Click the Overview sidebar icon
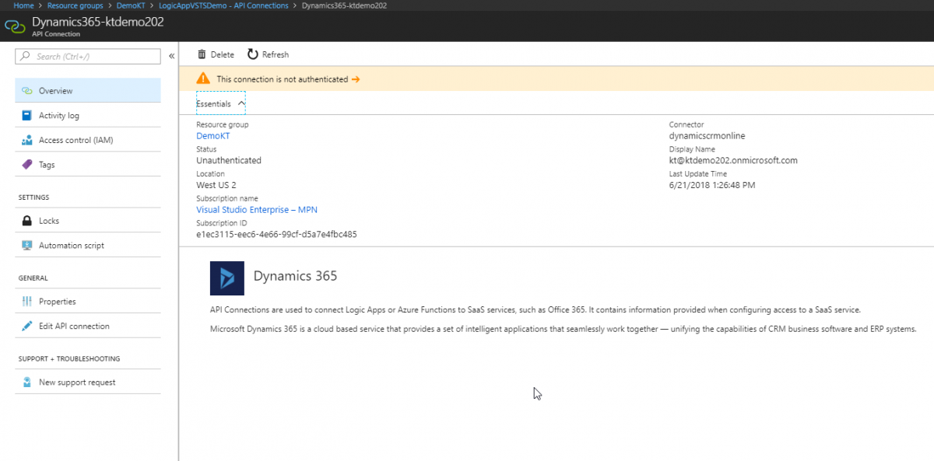Viewport: 934px width, 461px height. (27, 91)
